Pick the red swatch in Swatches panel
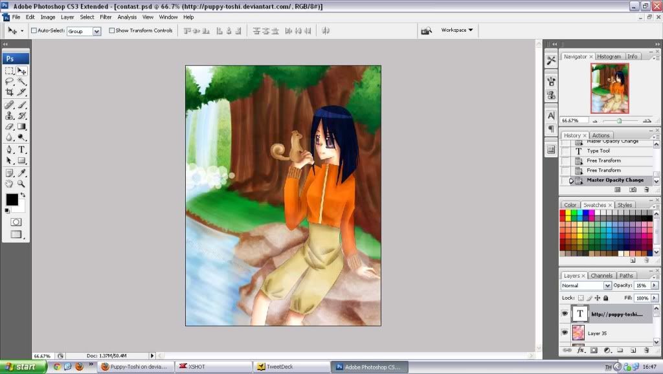 point(563,213)
